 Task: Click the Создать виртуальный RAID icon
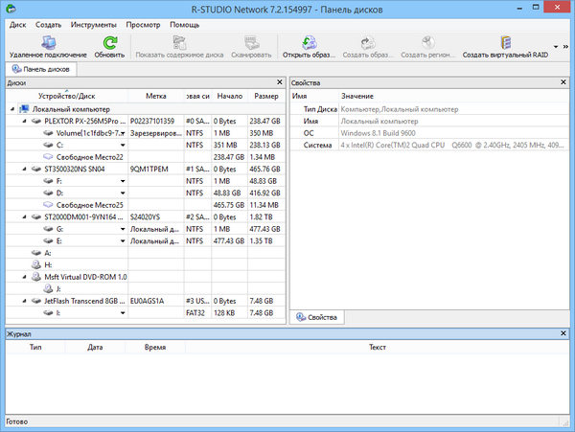pos(505,42)
